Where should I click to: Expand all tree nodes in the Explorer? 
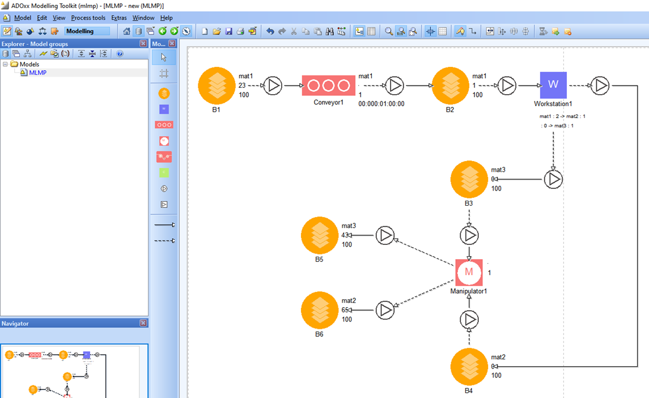point(81,53)
